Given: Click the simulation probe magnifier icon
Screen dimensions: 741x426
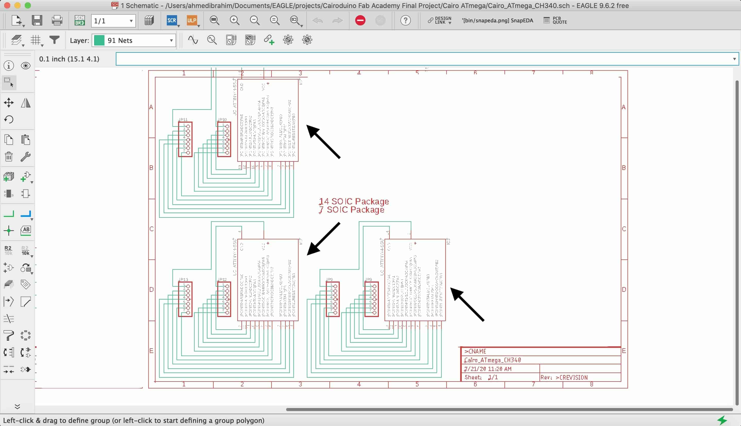Looking at the screenshot, I should [212, 40].
